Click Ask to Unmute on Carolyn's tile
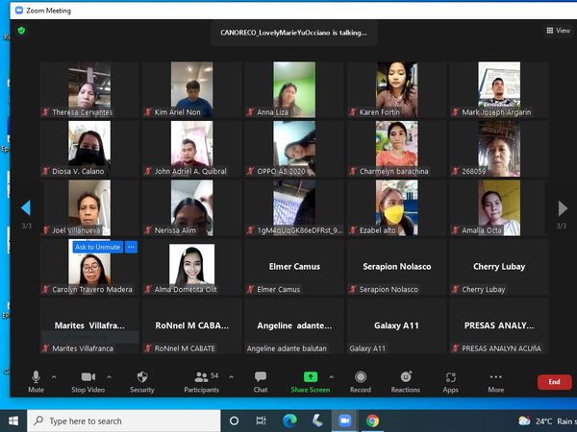This screenshot has width=577, height=432. [x=98, y=247]
